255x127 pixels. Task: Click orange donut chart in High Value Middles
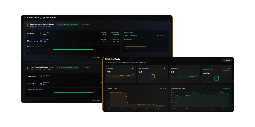tap(152, 77)
